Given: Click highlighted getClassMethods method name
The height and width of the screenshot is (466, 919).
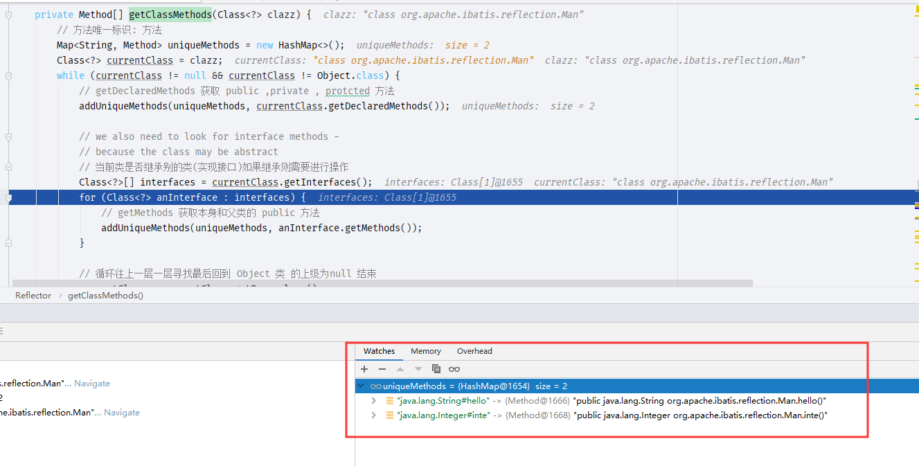Looking at the screenshot, I should [170, 15].
